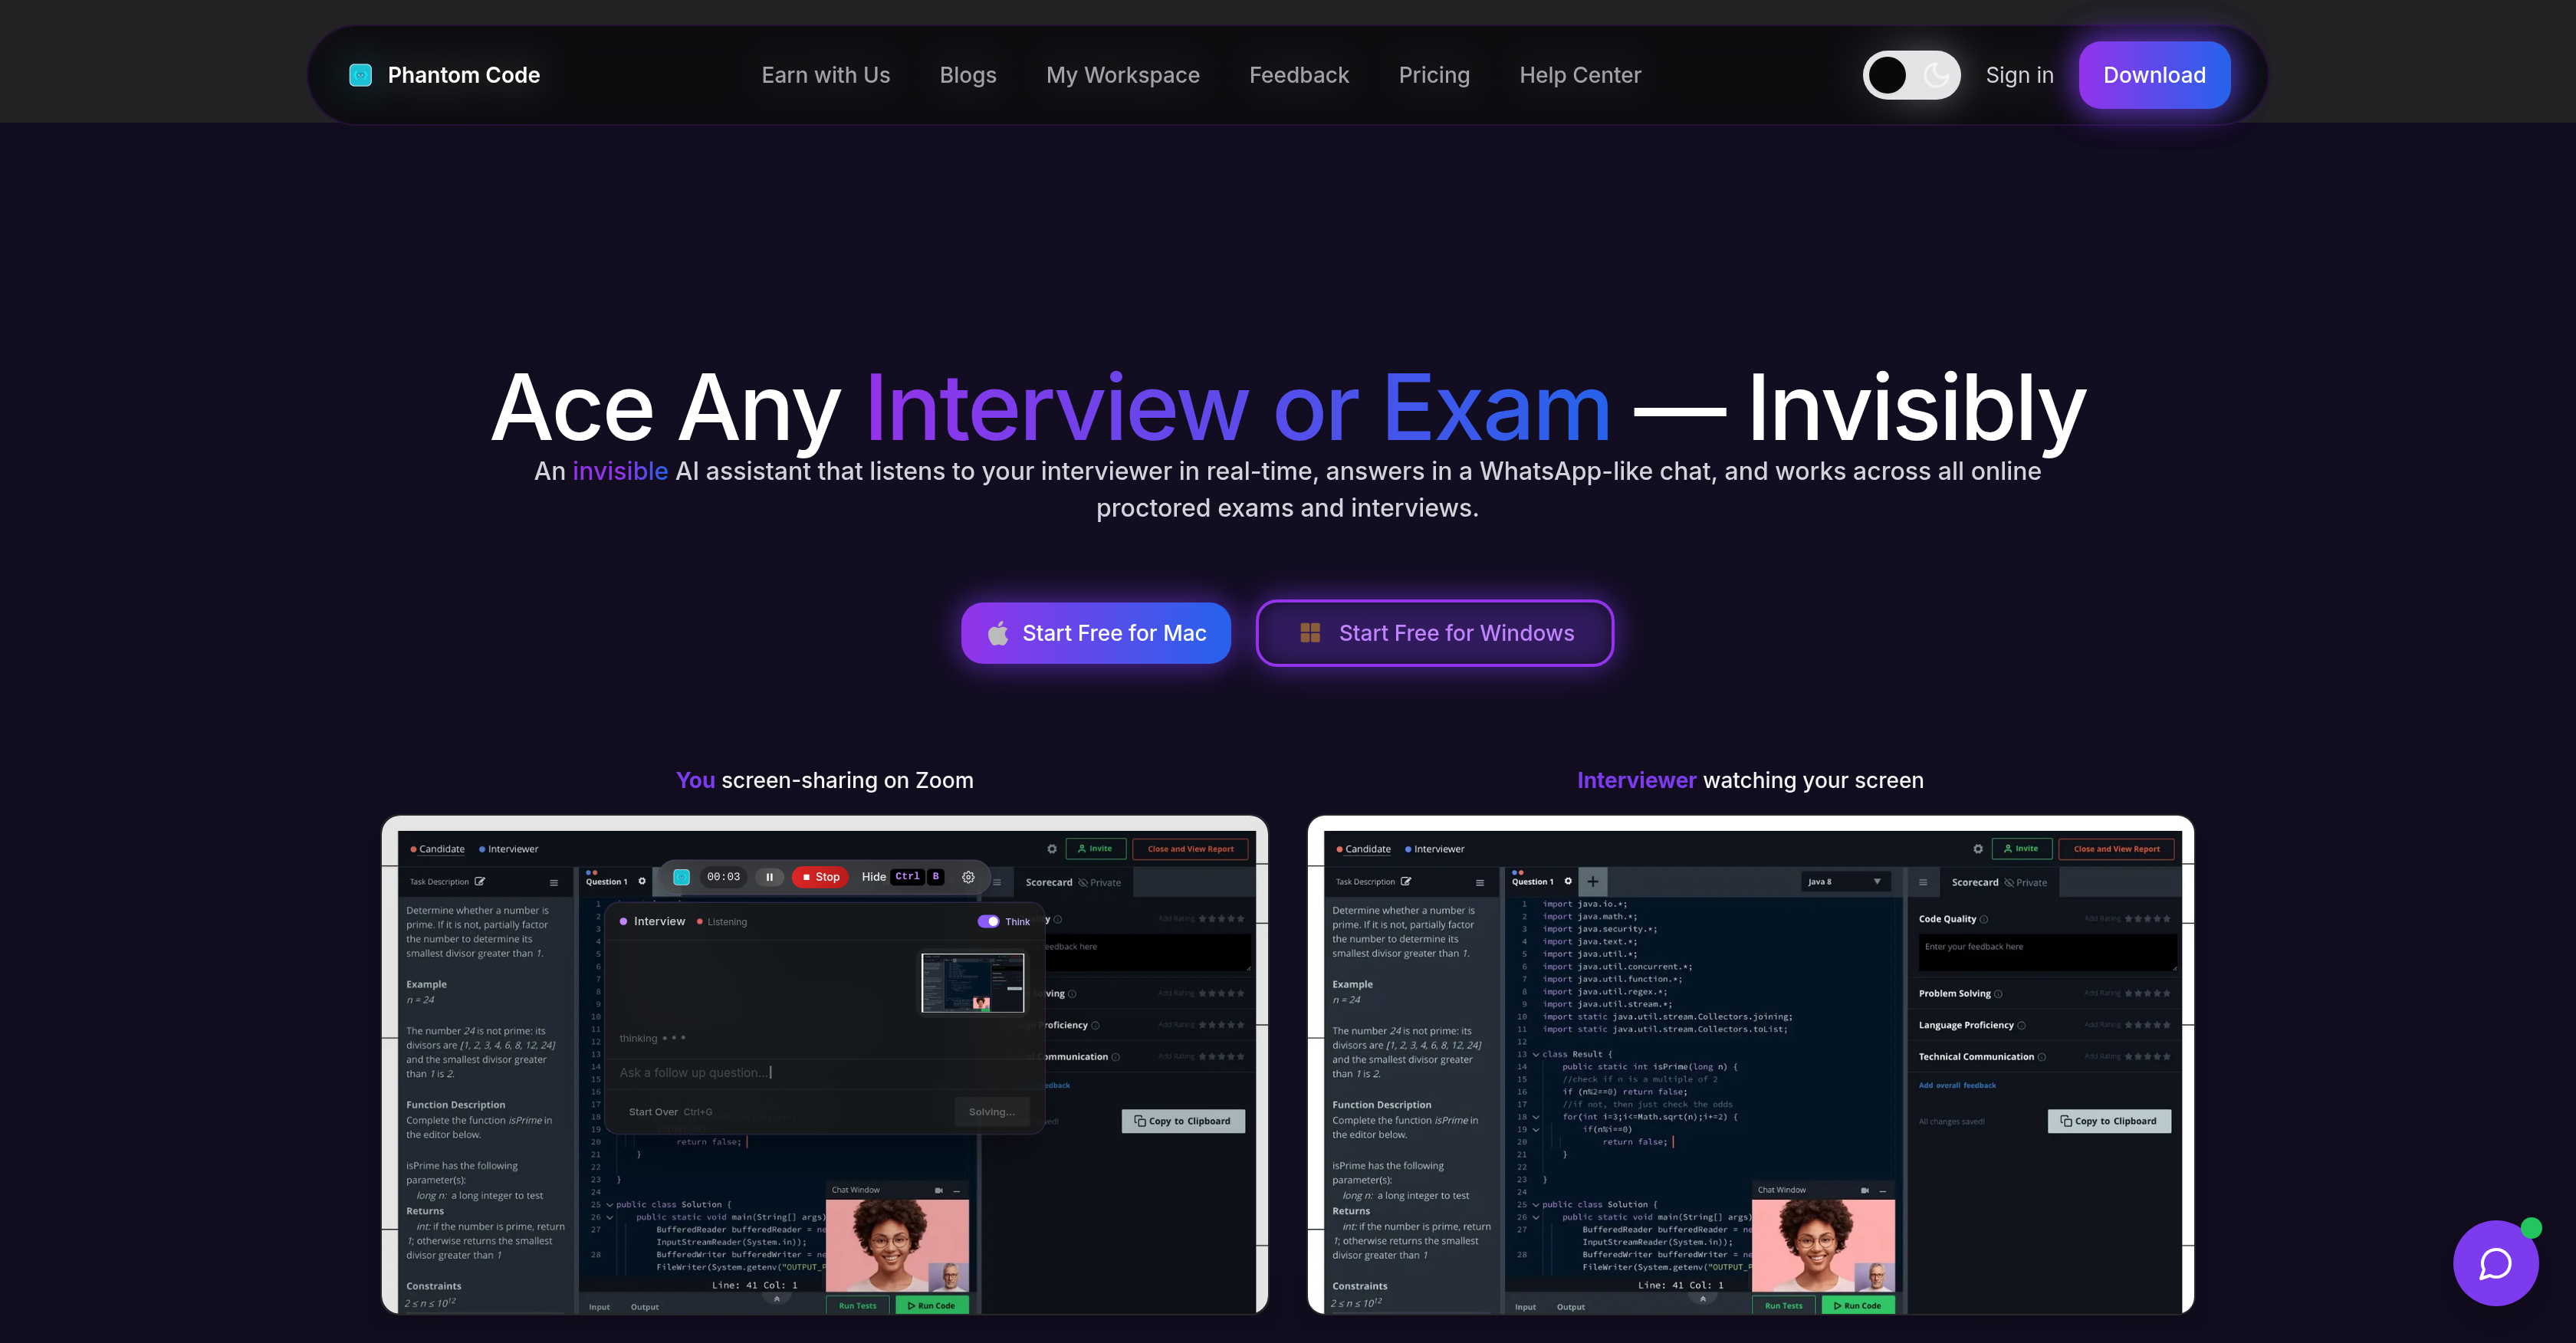This screenshot has height=1343, width=2576.
Task: Open the Java 8 language dropdown
Action: (x=1845, y=882)
